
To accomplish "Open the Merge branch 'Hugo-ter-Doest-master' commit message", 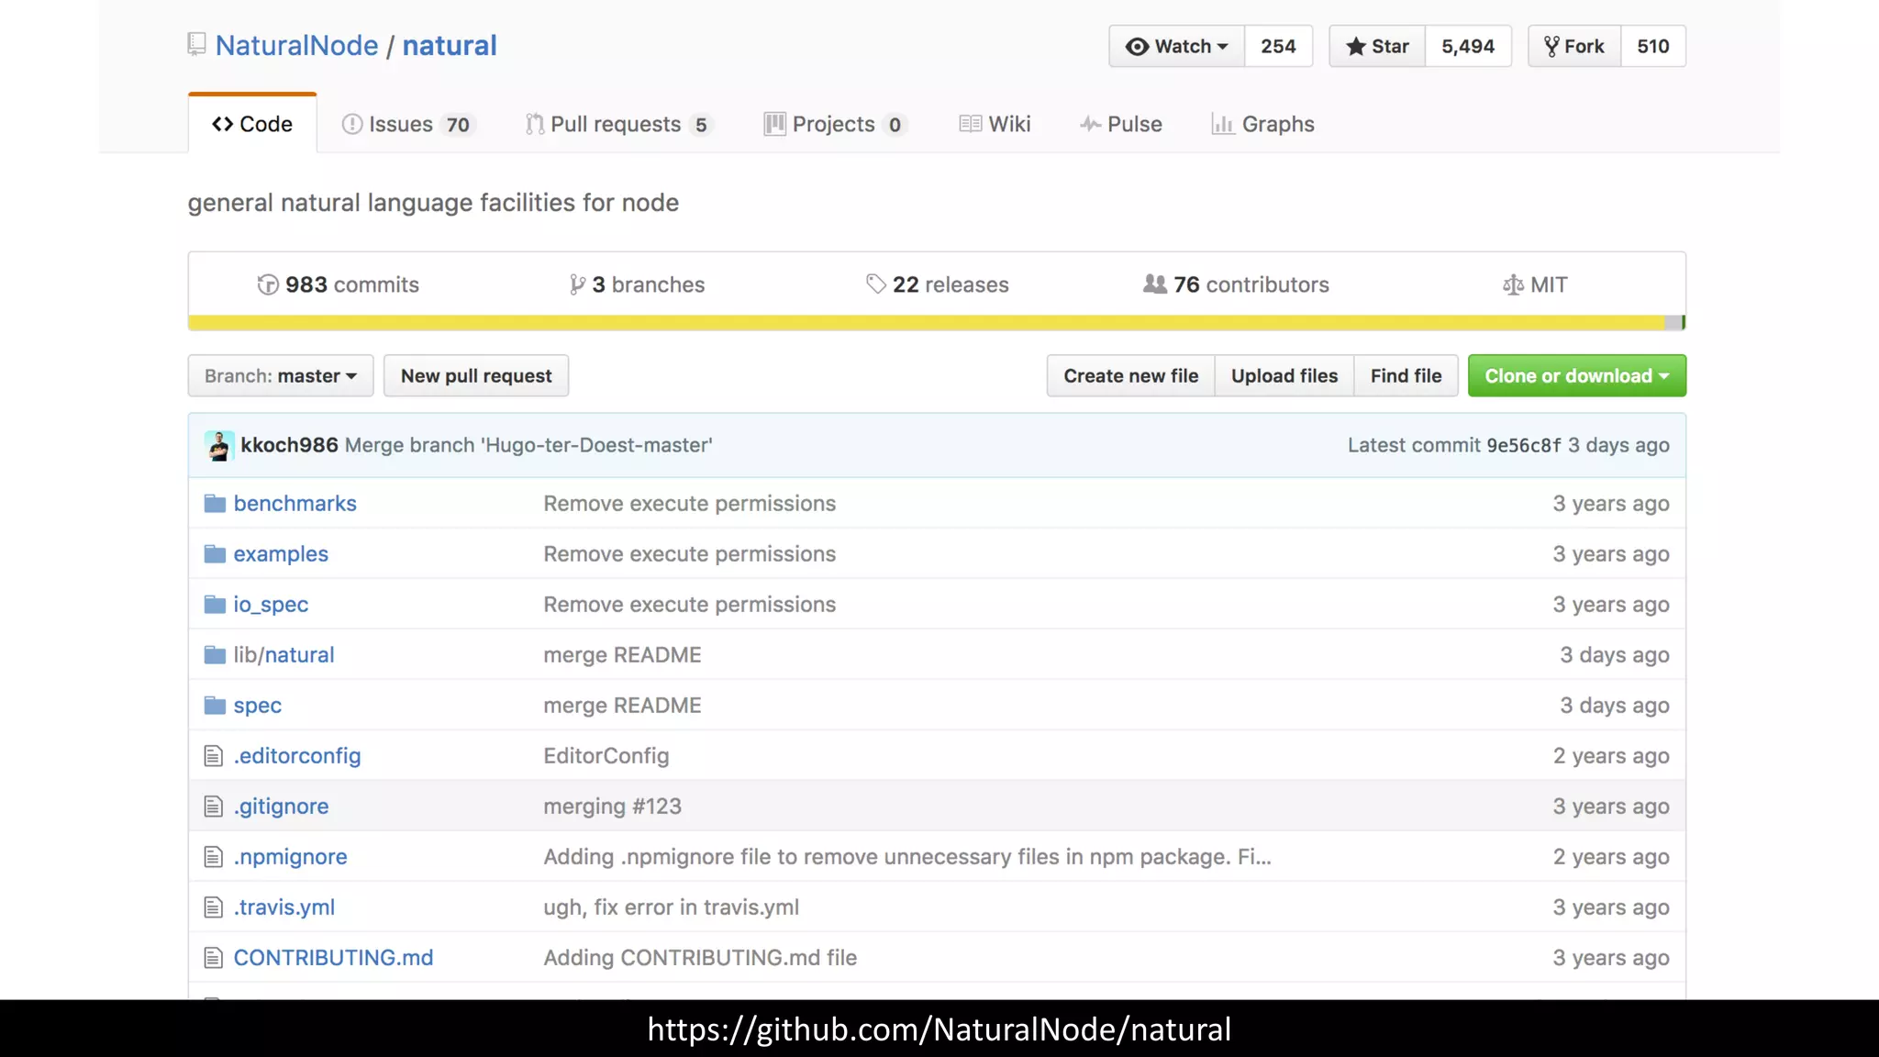I will click(x=528, y=445).
